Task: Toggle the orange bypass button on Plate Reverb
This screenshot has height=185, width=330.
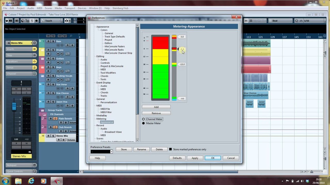Action: coord(55,118)
